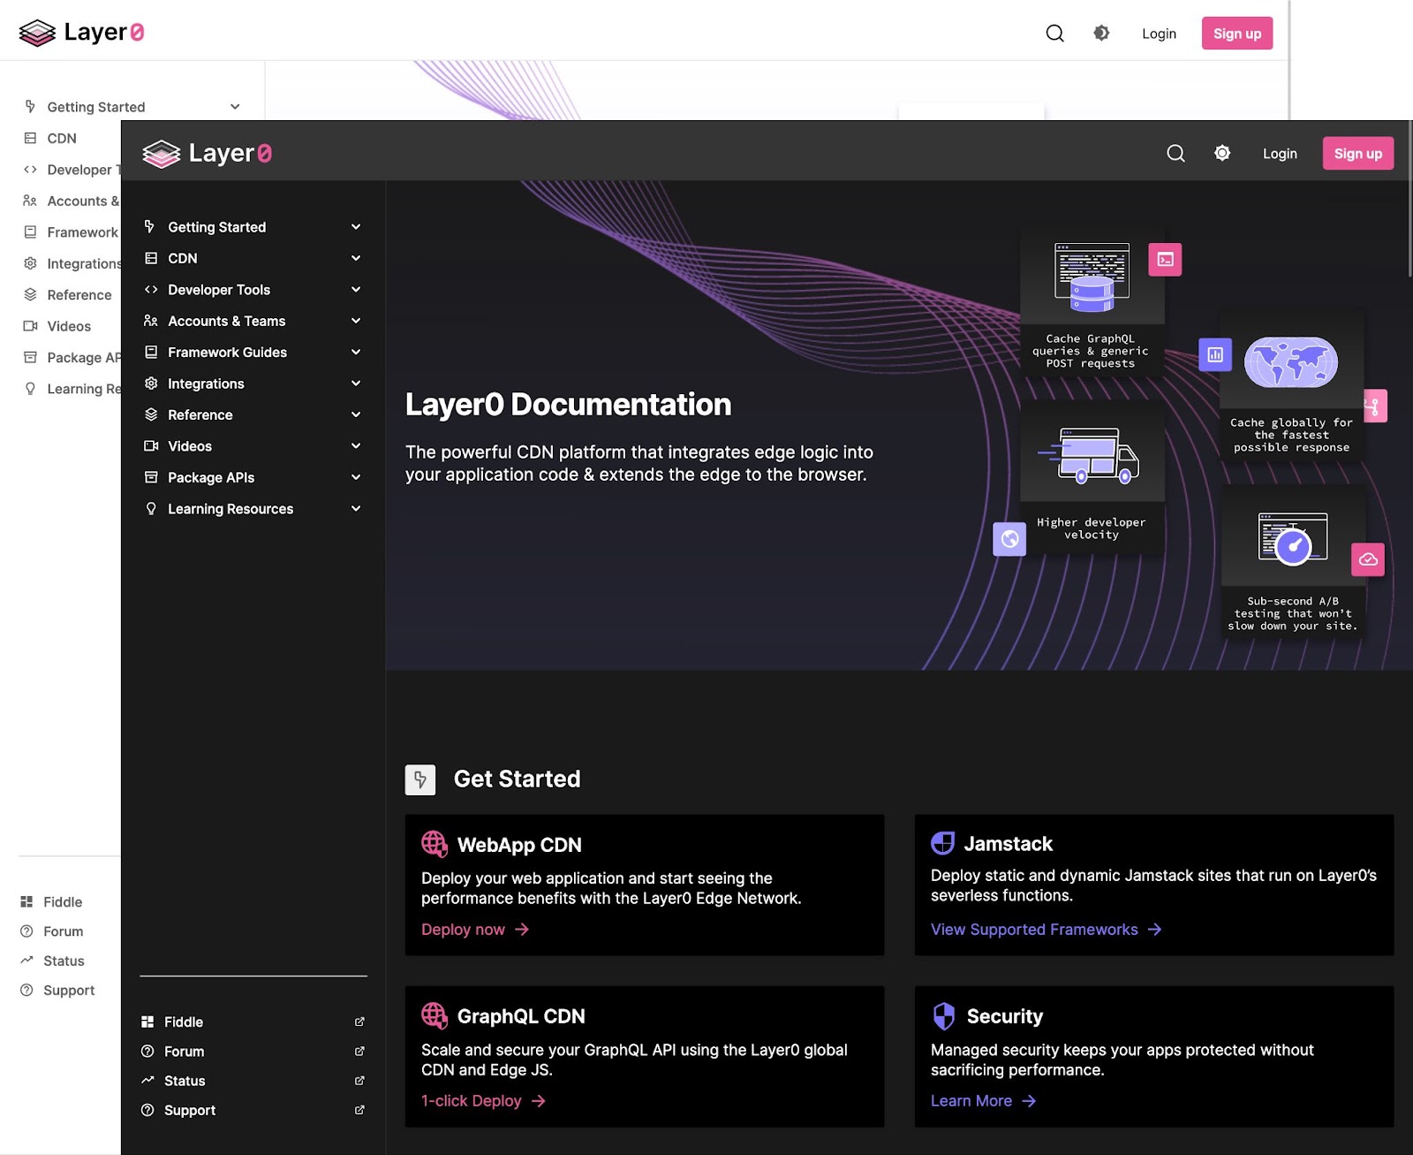This screenshot has height=1155, width=1413.
Task: Expand Learning Resources chevron
Action: 356,509
